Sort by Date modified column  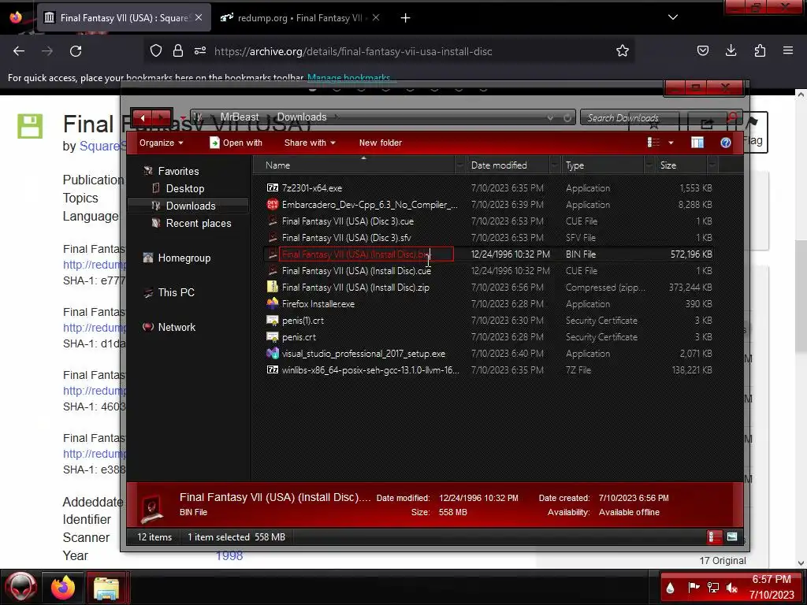[x=508, y=165]
